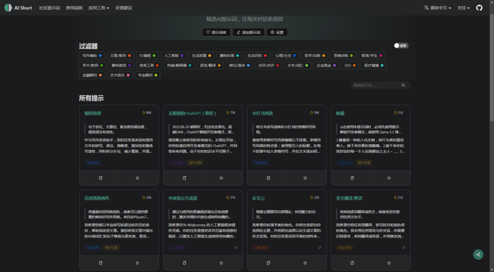
Task: Favorite the 魅魔 card with star icon
Action: coord(389,178)
